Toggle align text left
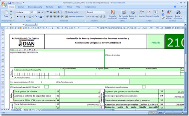Image resolution: width=189 pixels, height=116 pixels. coord(48,16)
